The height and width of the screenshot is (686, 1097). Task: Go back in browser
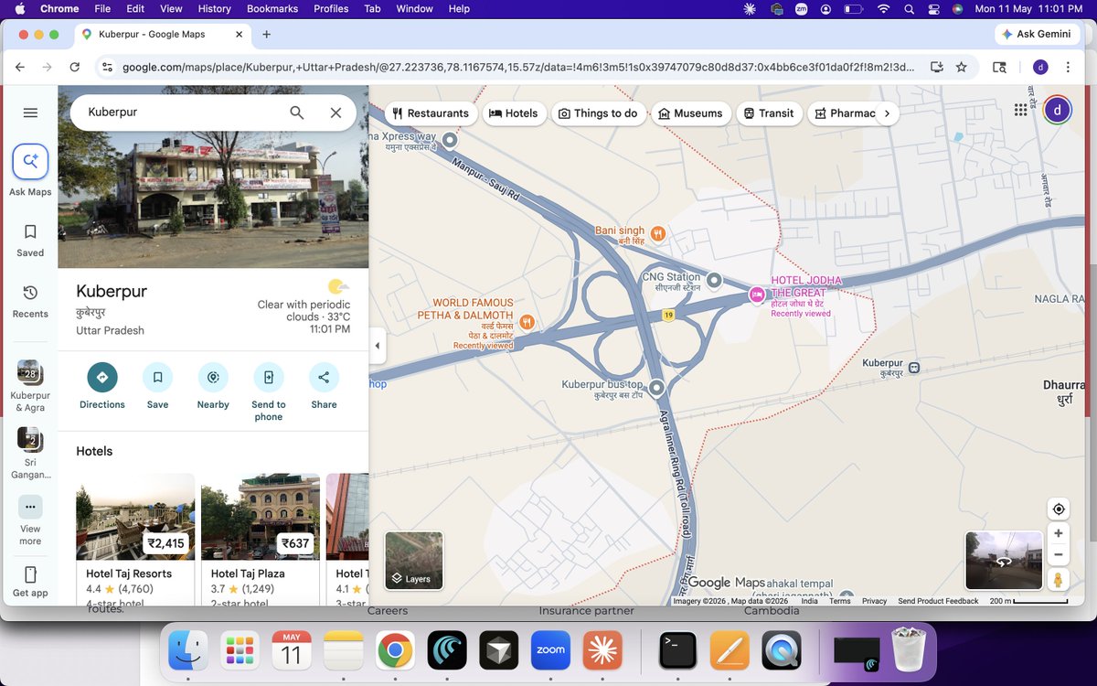20,67
